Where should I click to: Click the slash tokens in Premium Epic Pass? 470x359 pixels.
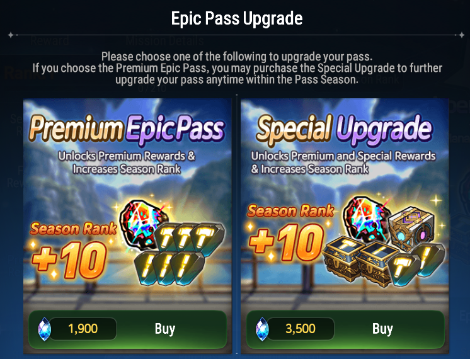[169, 268]
